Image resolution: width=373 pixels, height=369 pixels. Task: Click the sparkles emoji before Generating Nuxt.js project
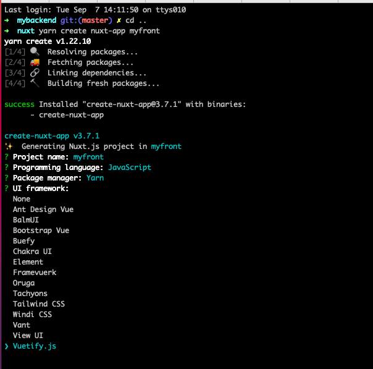pos(8,146)
